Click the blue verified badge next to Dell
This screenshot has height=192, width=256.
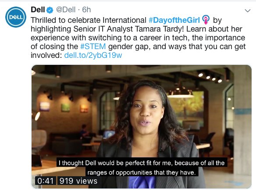(50, 10)
